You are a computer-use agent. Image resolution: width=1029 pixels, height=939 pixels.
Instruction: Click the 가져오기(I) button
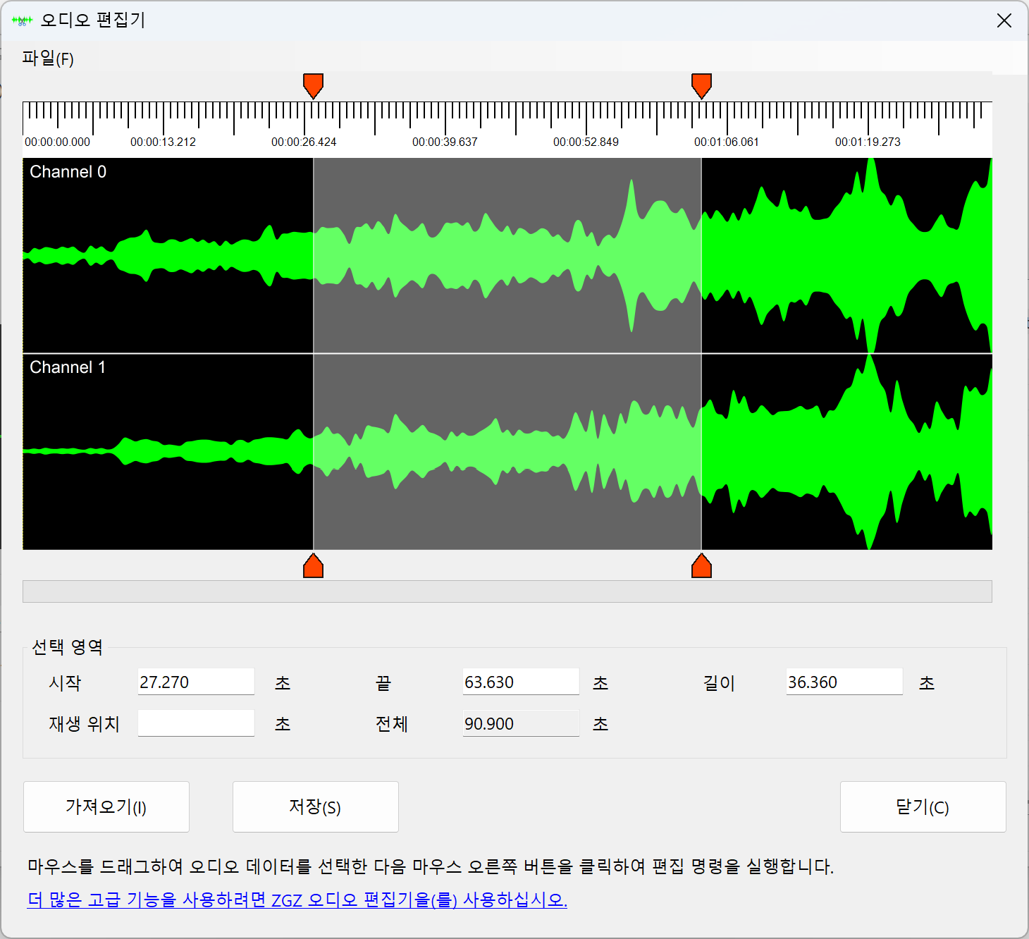point(106,806)
